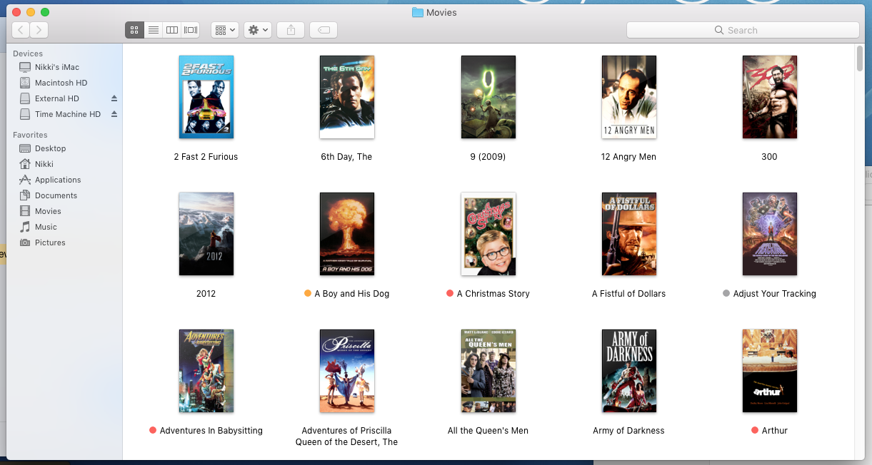
Task: Select the 2012 movie poster
Action: [x=206, y=234]
